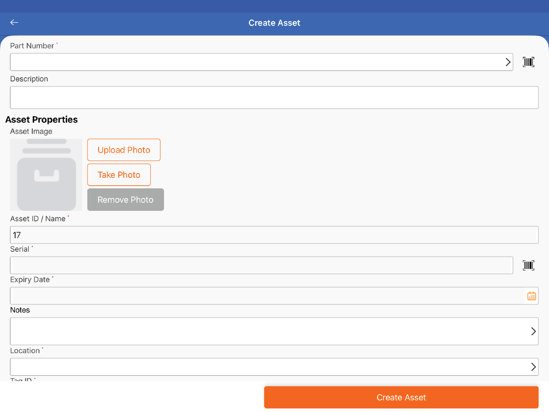Open the Location selector chevron
The width and height of the screenshot is (549, 412).
[533, 367]
